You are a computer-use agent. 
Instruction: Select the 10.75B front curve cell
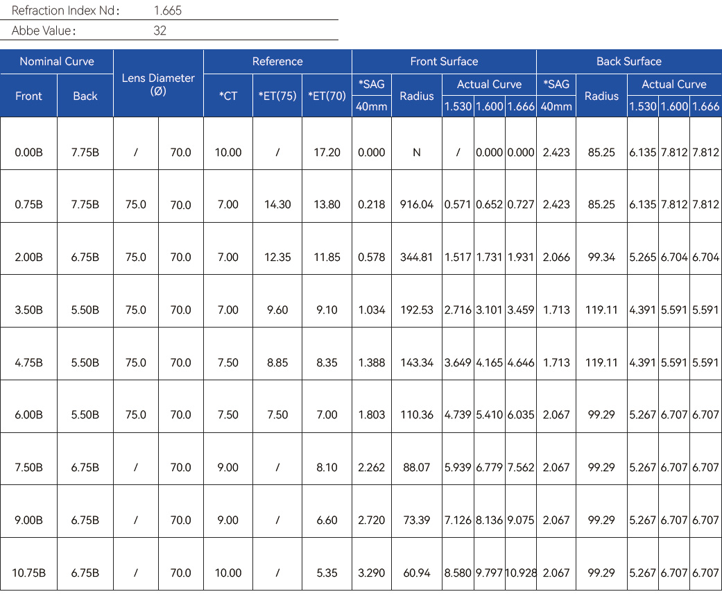(x=28, y=572)
